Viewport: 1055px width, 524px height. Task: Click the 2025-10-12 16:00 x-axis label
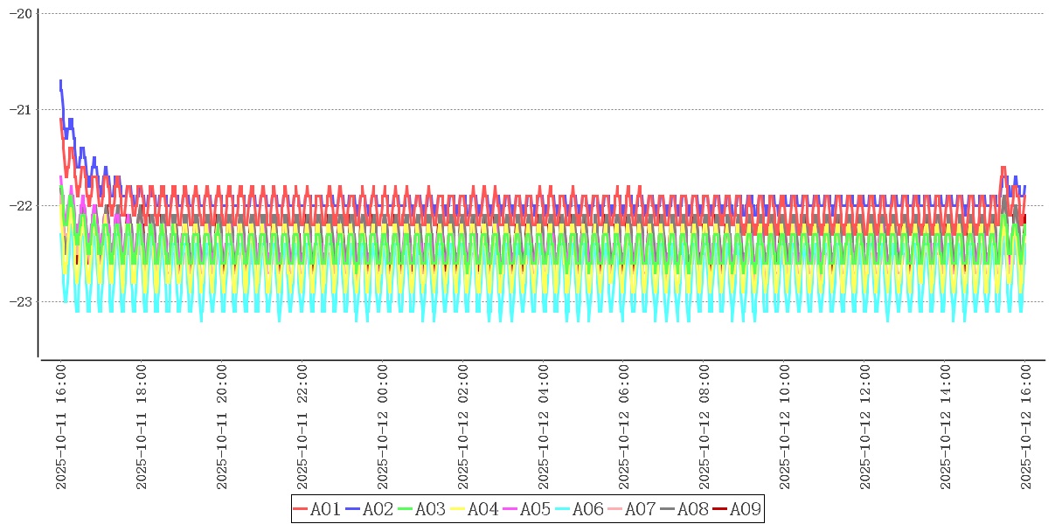click(1026, 428)
